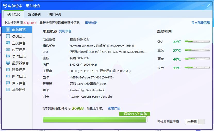214x131 pixels.
Task: Select 声卡信息 label in sidebar
Action: pyautogui.click(x=19, y=83)
